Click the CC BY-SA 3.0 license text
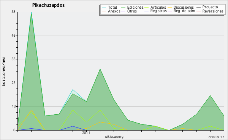228x140 pixels. click(x=216, y=137)
